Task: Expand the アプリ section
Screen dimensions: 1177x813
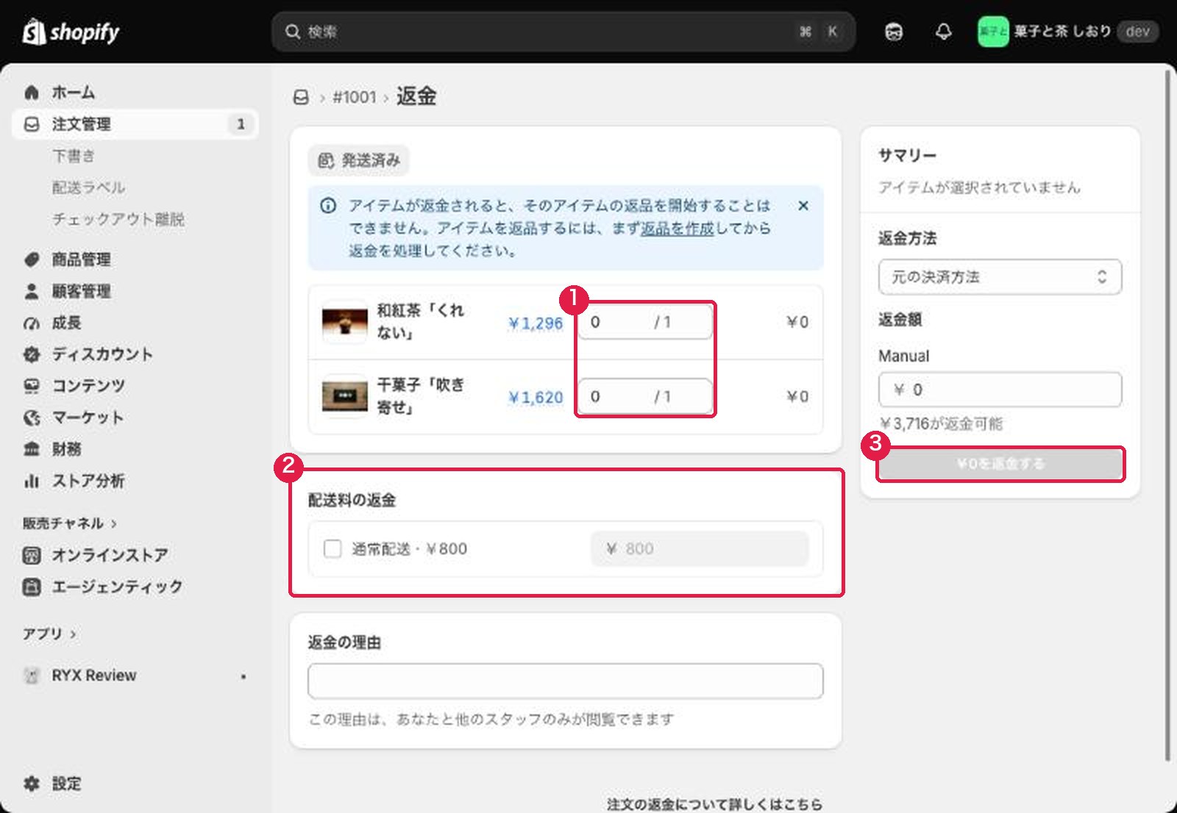Action: [x=49, y=634]
